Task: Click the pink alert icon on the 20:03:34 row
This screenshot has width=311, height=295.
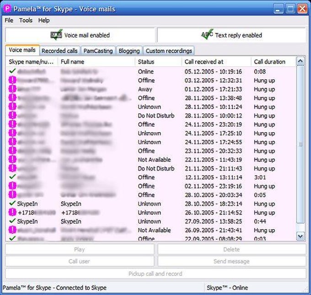Action: [x=12, y=195]
